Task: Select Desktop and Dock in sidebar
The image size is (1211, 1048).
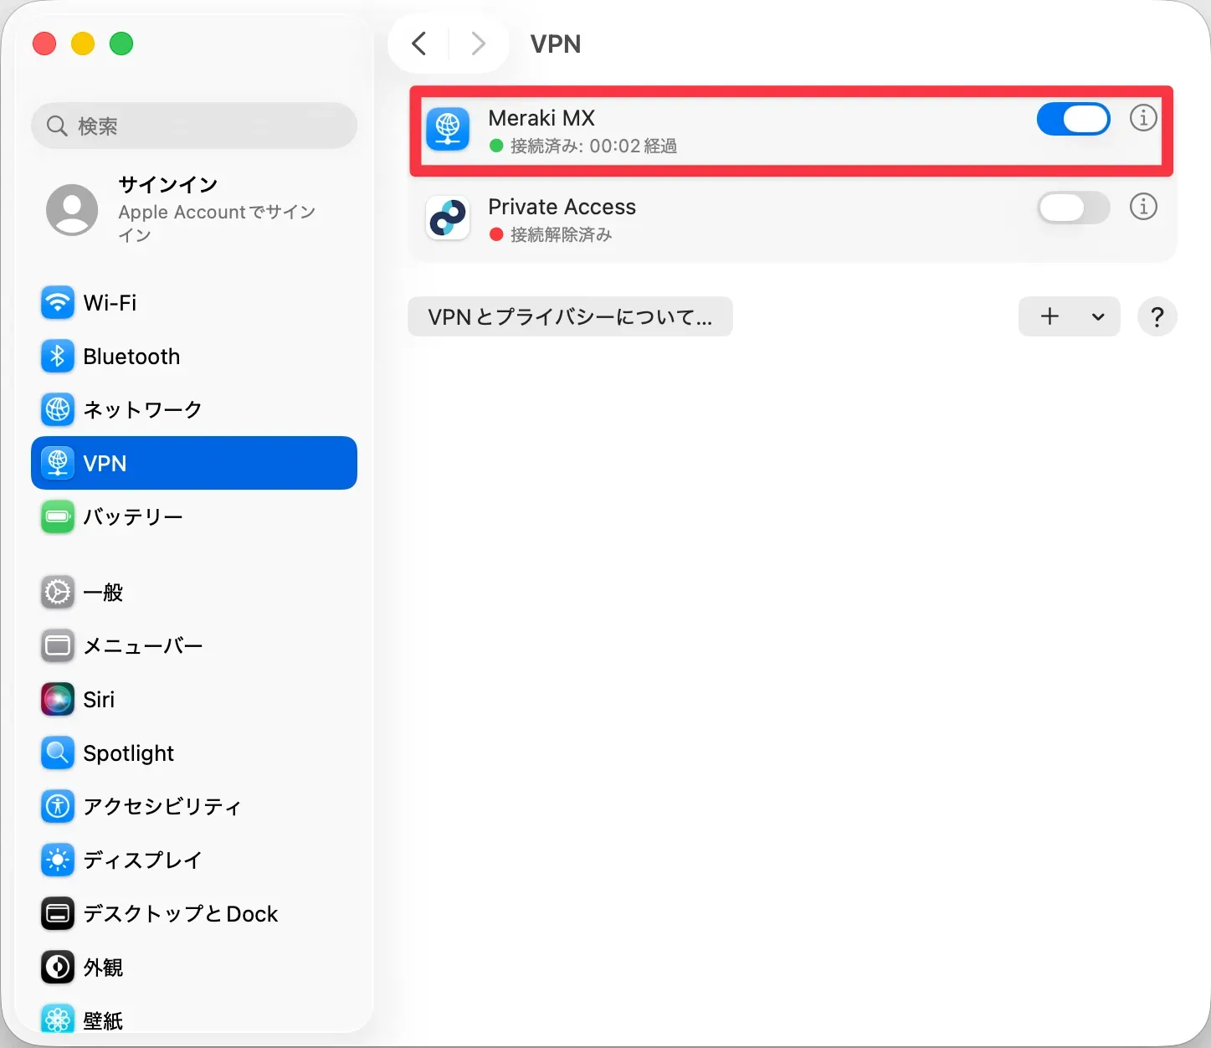Action: (180, 914)
